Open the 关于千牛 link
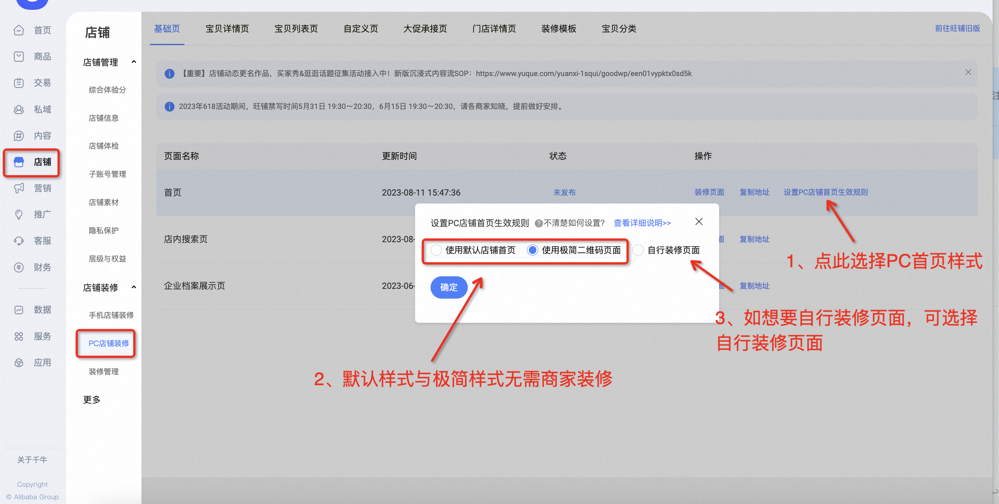The height and width of the screenshot is (504, 999). (32, 460)
